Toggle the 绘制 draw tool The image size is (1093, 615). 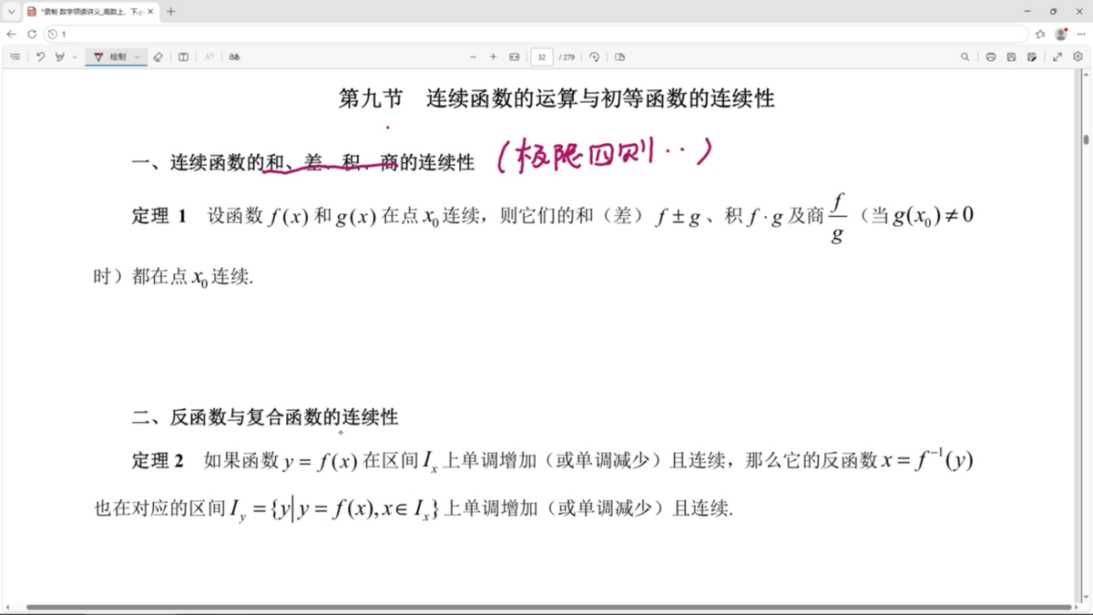tap(111, 56)
